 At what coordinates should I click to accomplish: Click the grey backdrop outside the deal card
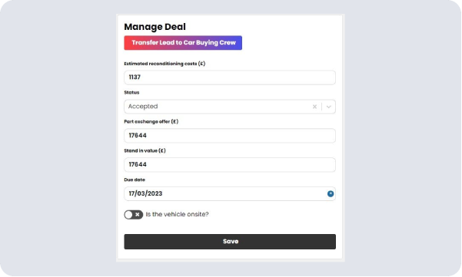coord(59,138)
